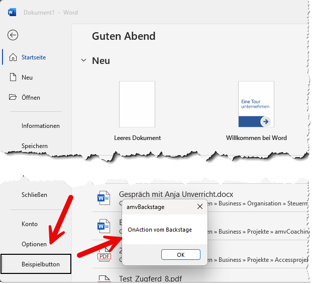Click the Word logo icon
Image resolution: width=312 pixels, height=284 pixels.
[x=12, y=12]
